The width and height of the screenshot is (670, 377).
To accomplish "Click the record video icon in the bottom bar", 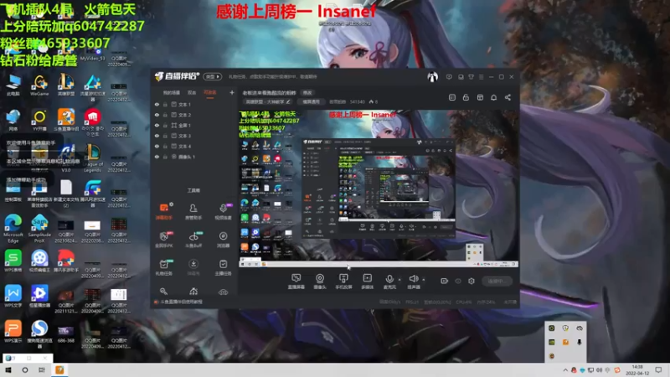I will coord(445,281).
